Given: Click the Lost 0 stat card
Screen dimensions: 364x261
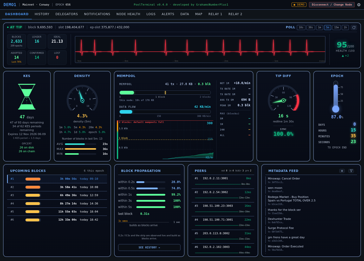Looking at the screenshot, I should pyautogui.click(x=57, y=58).
